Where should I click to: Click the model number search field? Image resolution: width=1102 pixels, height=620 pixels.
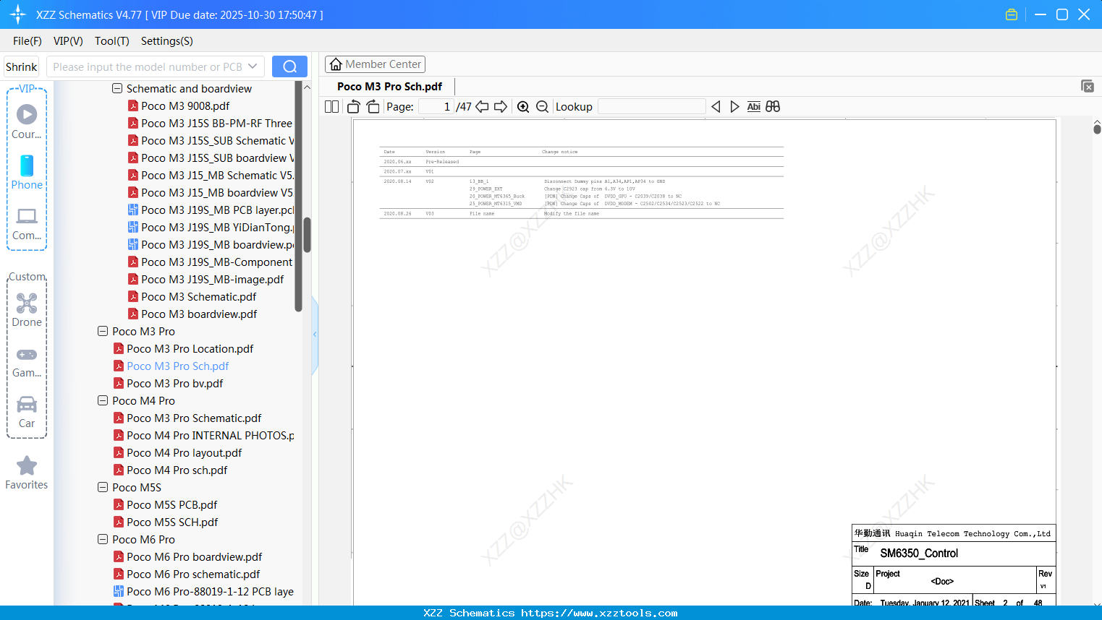[x=148, y=66]
